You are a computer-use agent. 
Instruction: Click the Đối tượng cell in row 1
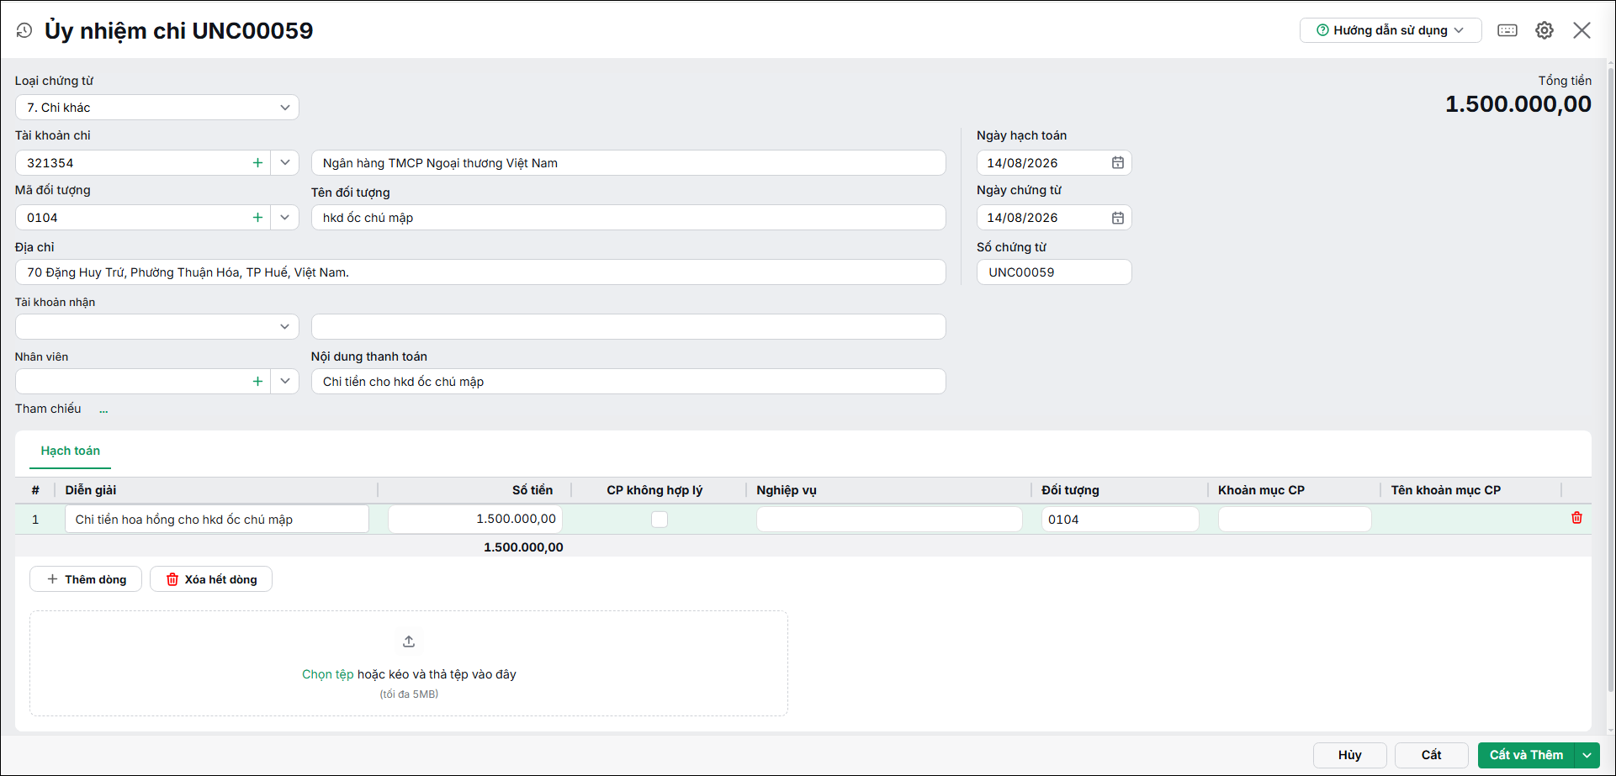(x=1120, y=520)
